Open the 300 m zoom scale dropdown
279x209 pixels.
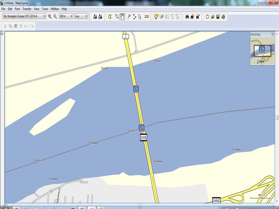coord(66,16)
